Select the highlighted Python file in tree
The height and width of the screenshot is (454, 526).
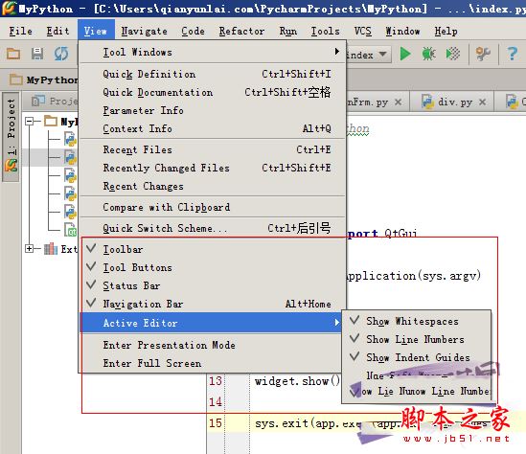(x=70, y=157)
